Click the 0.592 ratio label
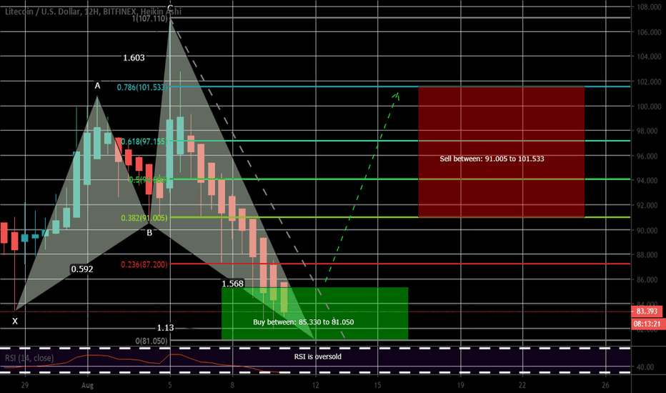Screen dimensions: 666x393 (82, 269)
